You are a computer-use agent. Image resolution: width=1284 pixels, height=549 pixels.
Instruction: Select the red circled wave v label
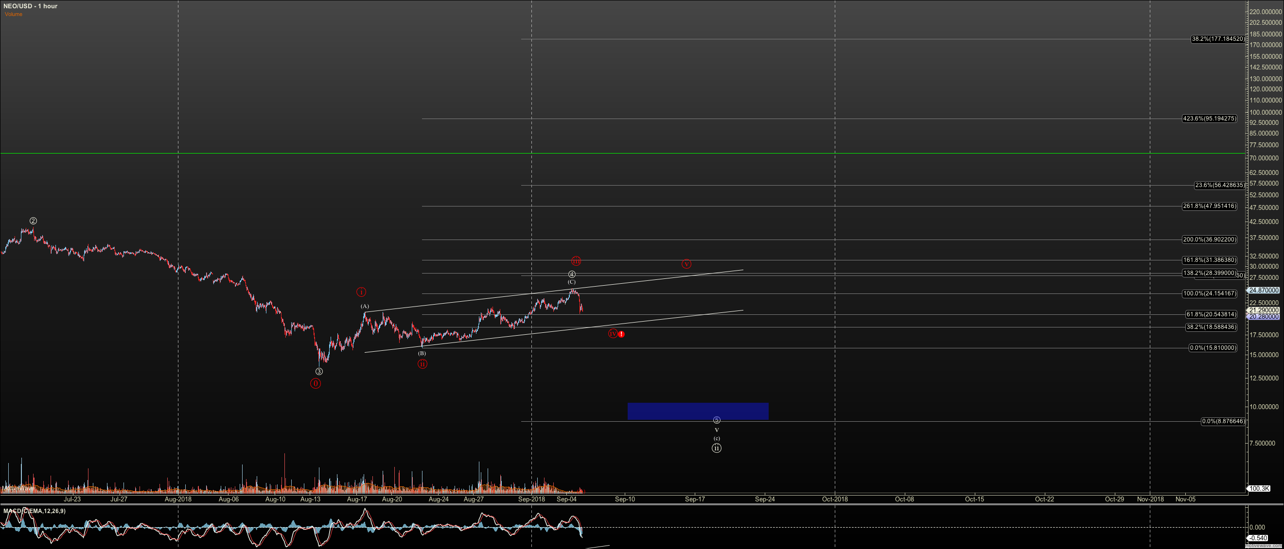[686, 264]
